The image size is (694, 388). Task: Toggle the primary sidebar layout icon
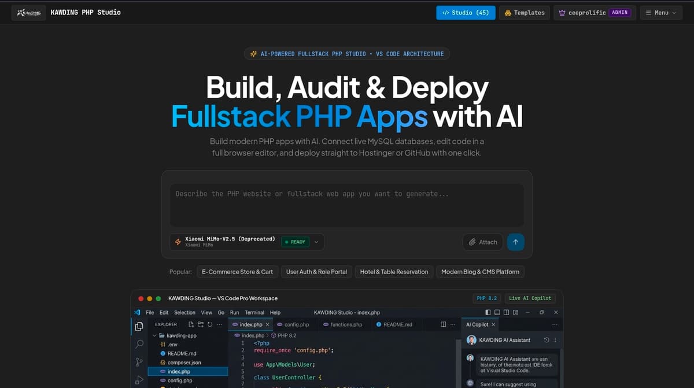tap(489, 312)
